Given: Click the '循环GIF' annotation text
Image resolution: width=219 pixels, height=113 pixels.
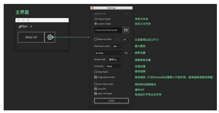Looking at the screenshot, I should (x=140, y=90).
